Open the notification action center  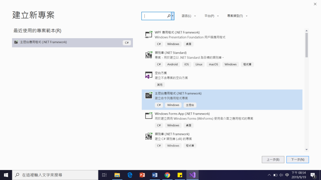click(313, 175)
